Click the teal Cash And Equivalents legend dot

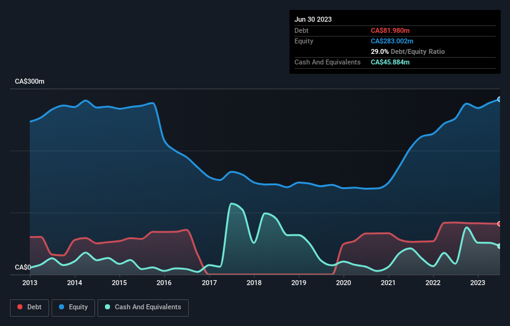coord(107,307)
